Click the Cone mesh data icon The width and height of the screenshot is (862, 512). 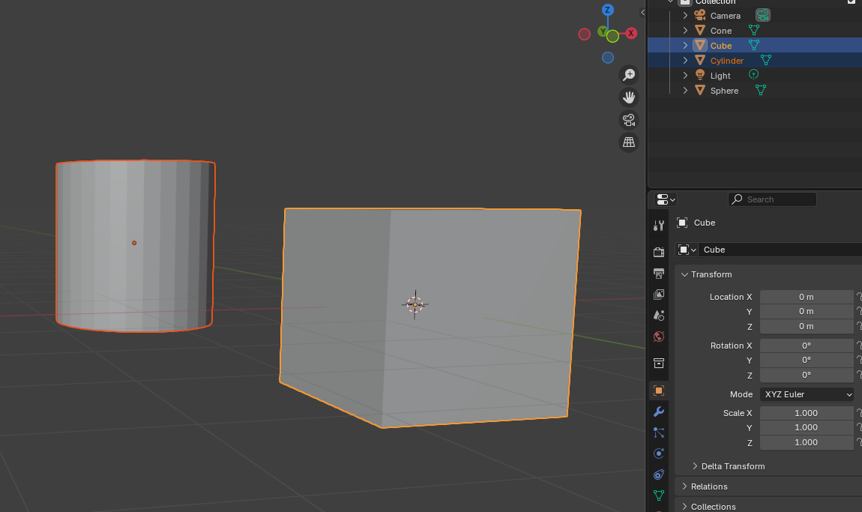pos(754,30)
